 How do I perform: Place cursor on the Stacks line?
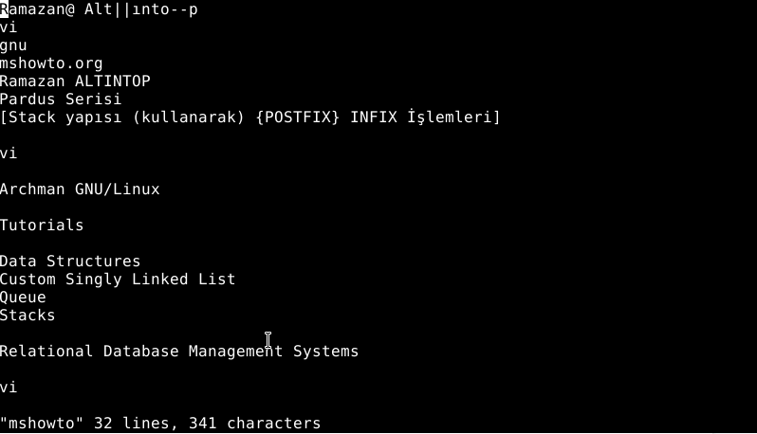(x=28, y=316)
